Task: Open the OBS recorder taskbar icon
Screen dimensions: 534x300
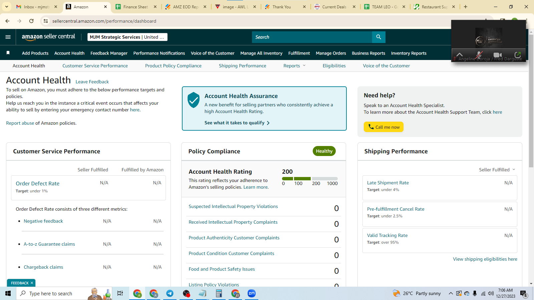Action: pos(186,293)
